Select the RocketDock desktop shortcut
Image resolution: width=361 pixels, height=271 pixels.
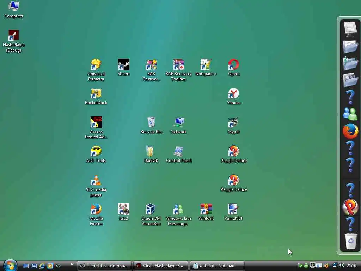coord(96,96)
